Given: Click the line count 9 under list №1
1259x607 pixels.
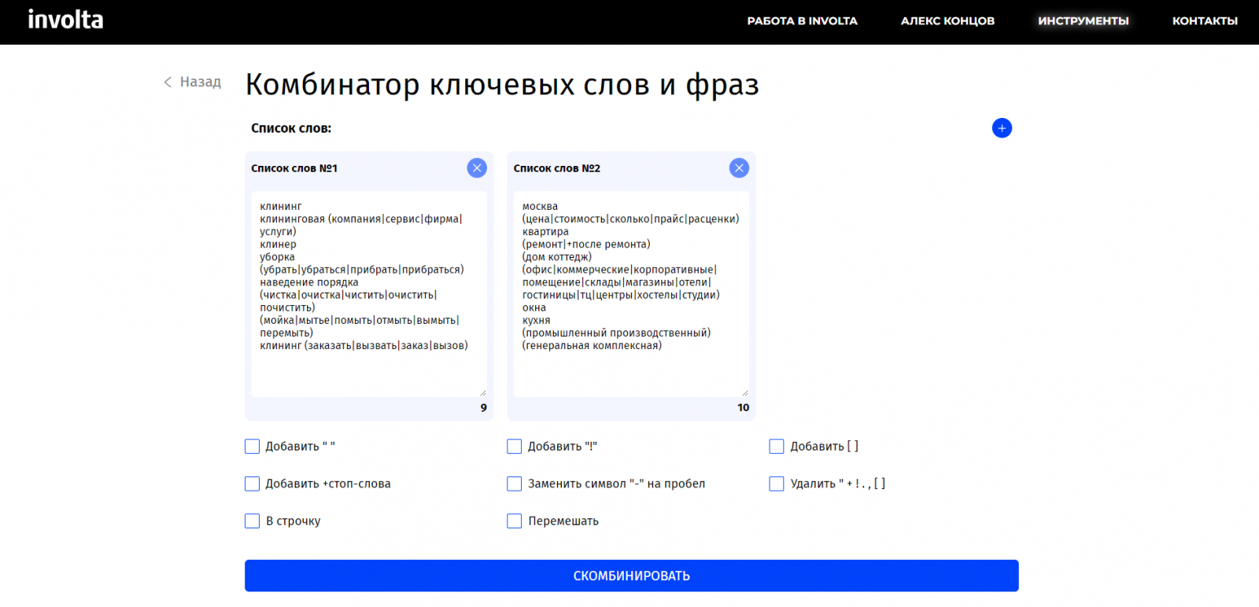Looking at the screenshot, I should [x=483, y=407].
